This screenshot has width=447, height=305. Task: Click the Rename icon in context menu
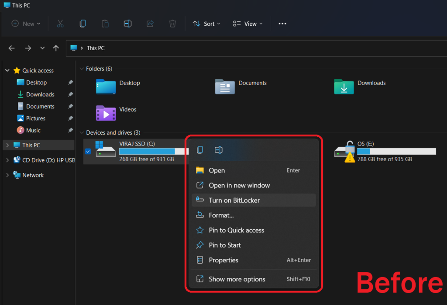click(219, 150)
